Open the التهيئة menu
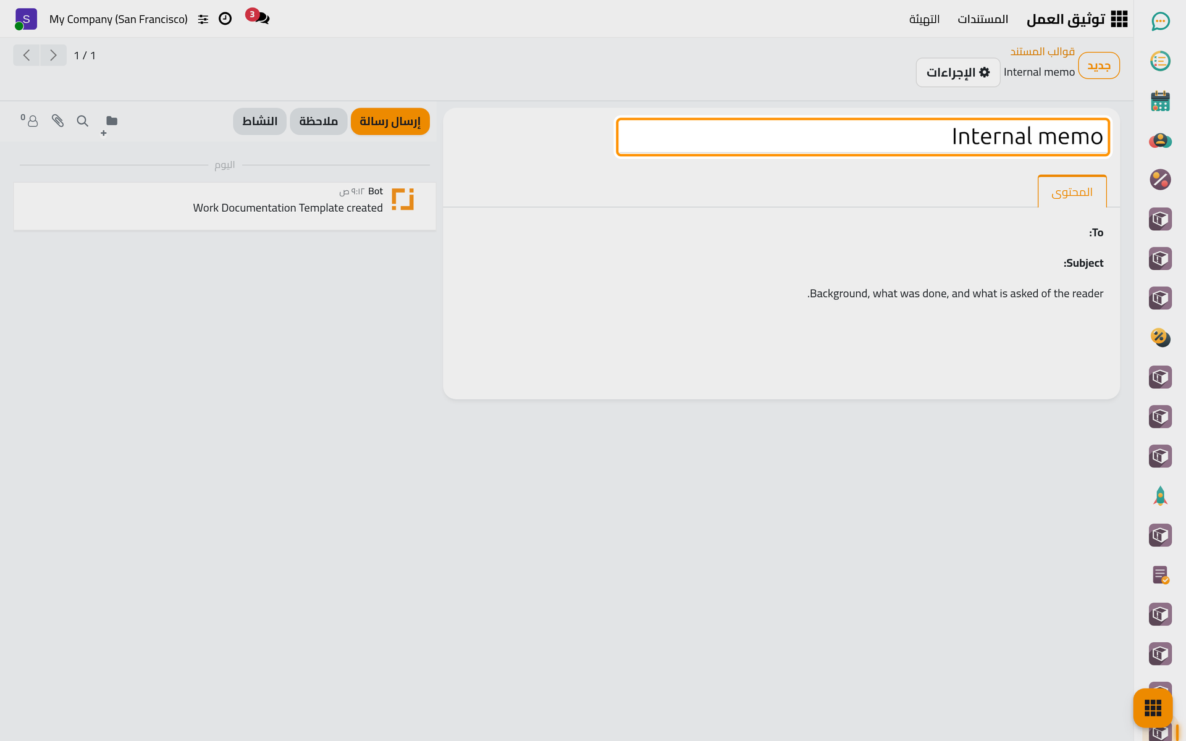 tap(924, 19)
